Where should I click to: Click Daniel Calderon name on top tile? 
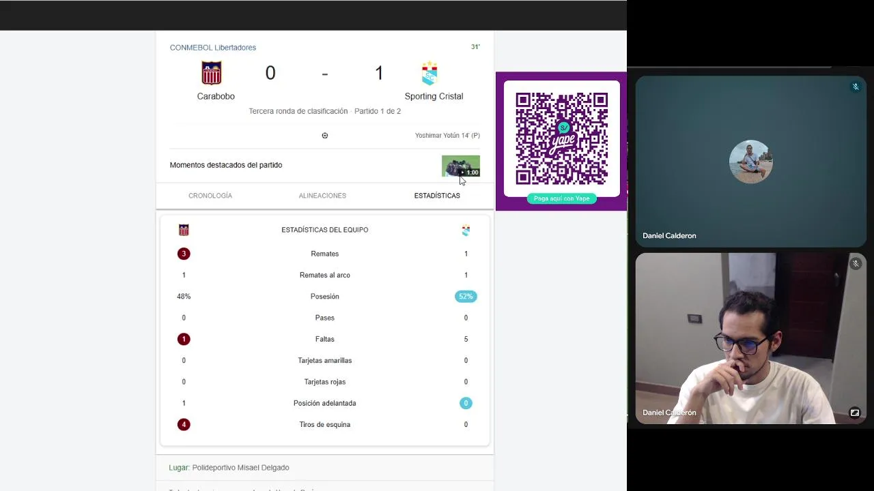pos(669,236)
